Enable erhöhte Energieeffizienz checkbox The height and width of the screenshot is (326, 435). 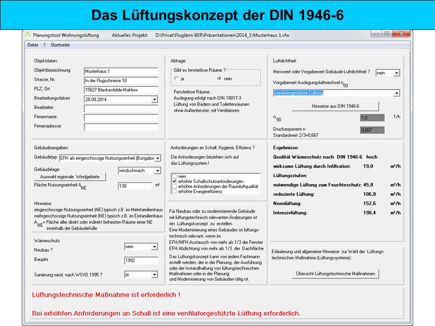[174, 191]
